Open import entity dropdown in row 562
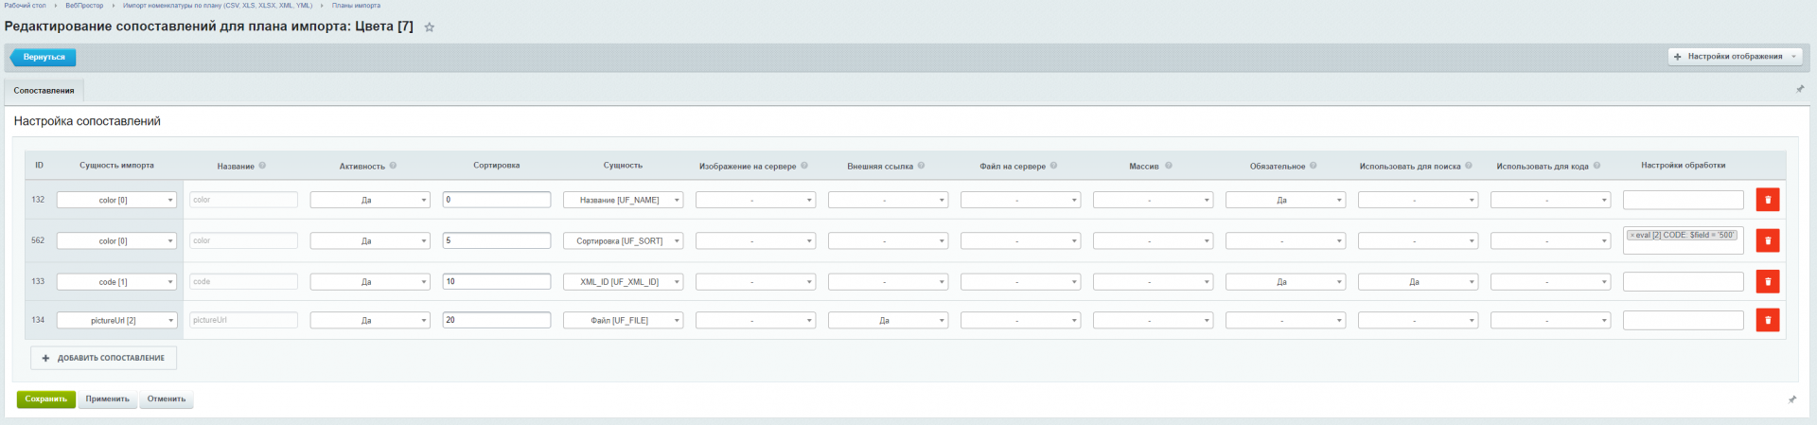 (116, 240)
